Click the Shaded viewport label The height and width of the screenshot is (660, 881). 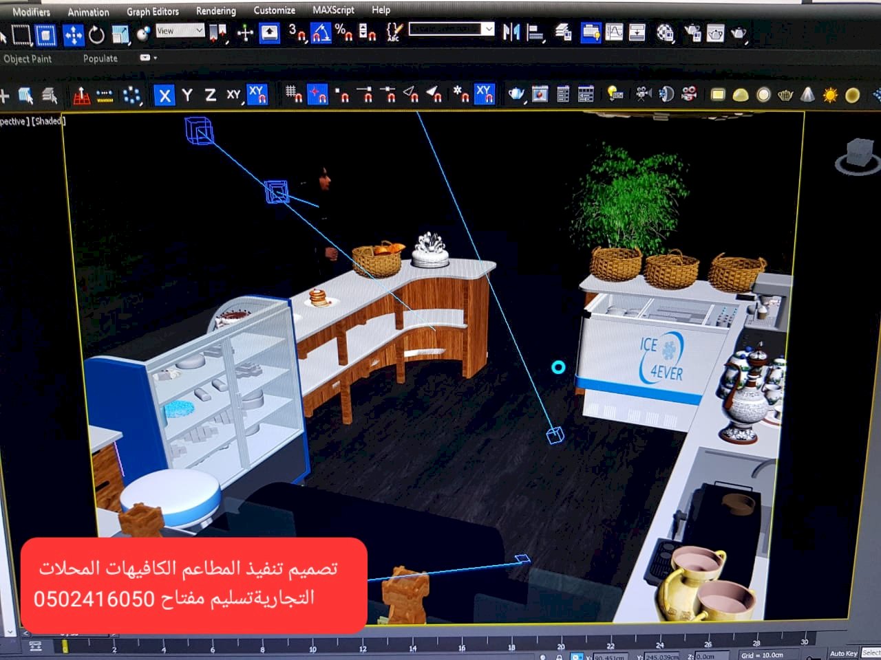48,121
